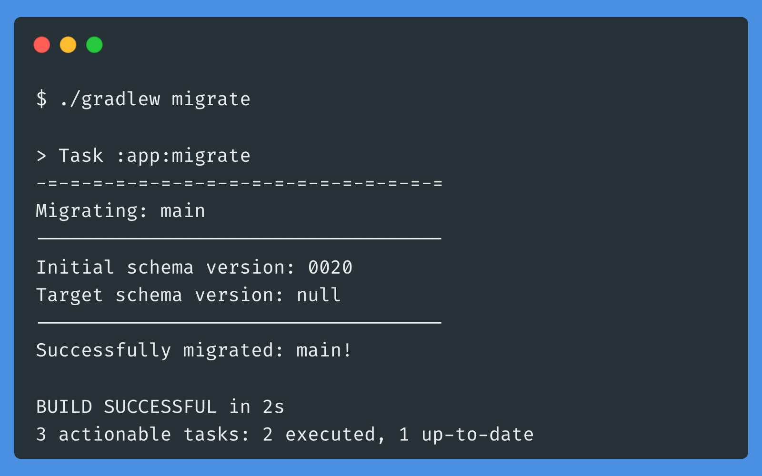Click the ':app:migrate' task name
Screen dimensions: 762x476
click(x=183, y=156)
